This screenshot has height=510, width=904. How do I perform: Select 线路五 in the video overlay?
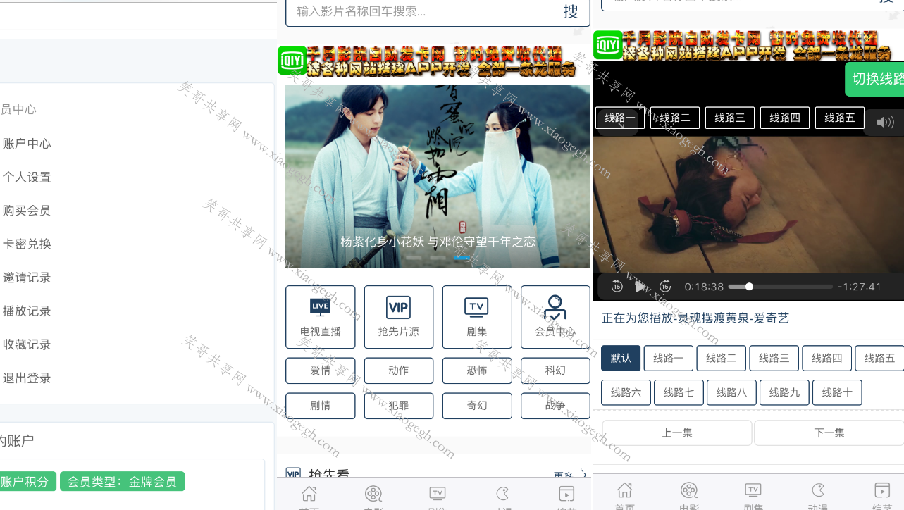(840, 118)
